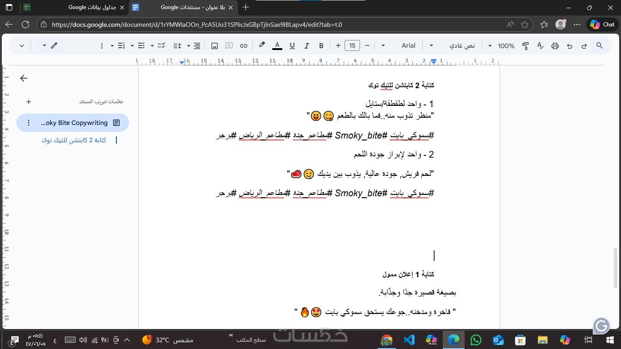Click the three-dot more toolbar options
Image resolution: width=621 pixels, height=349 pixels.
coord(102,45)
